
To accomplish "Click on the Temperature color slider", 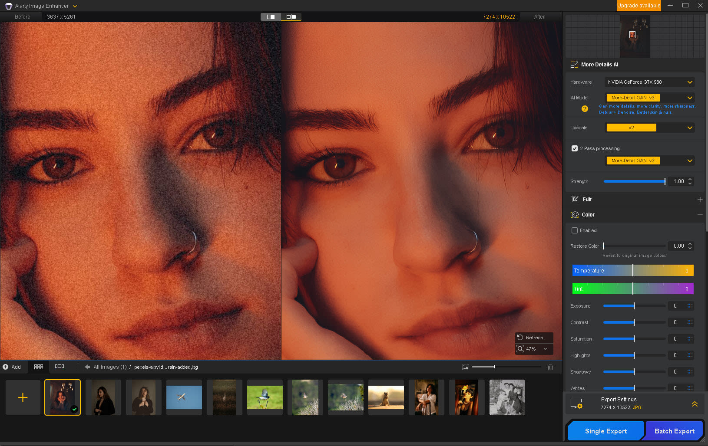I will coord(633,270).
